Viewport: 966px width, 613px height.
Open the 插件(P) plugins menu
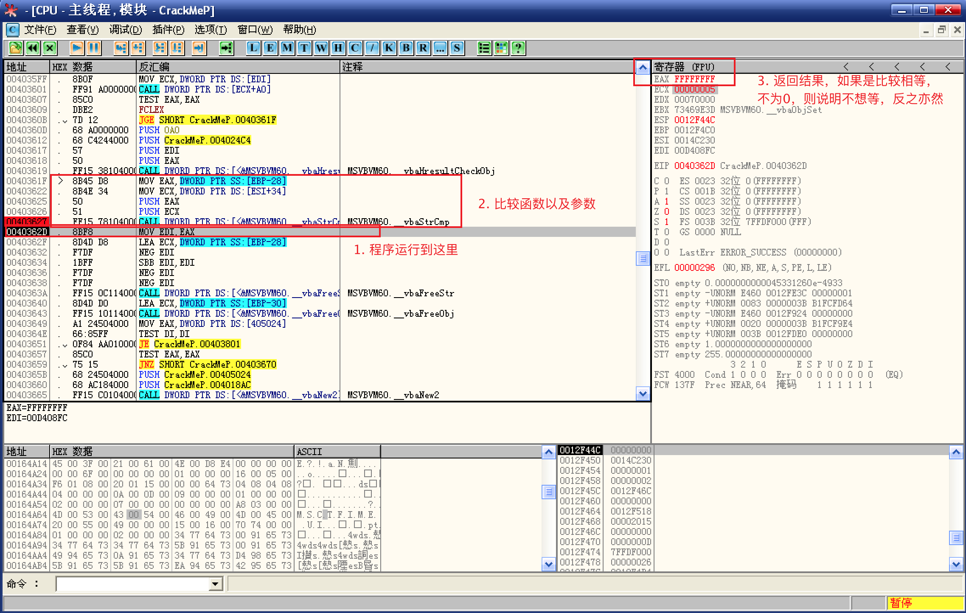tap(168, 30)
